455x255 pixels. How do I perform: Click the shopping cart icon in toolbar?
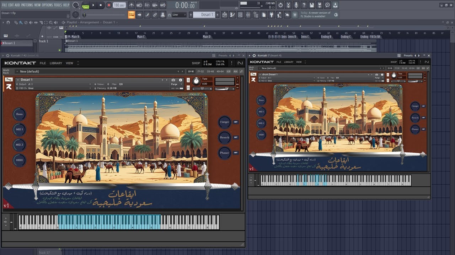click(295, 15)
